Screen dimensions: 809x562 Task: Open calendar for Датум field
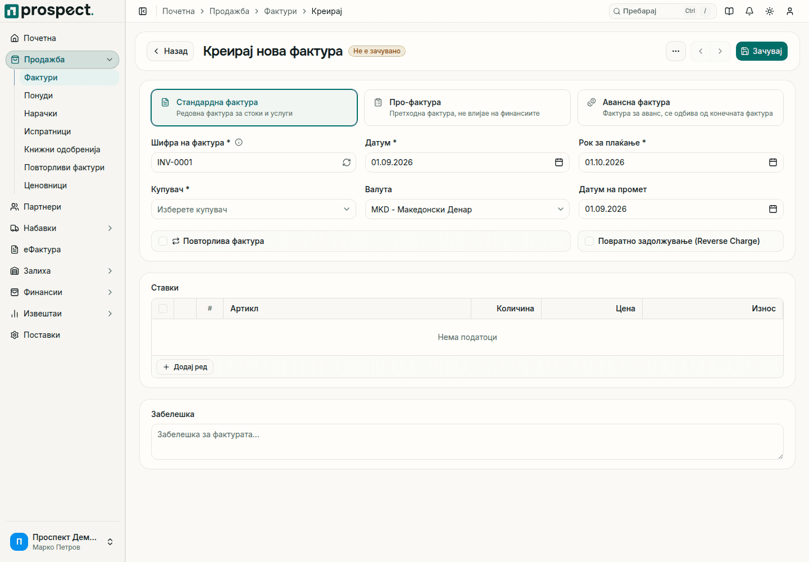click(559, 162)
